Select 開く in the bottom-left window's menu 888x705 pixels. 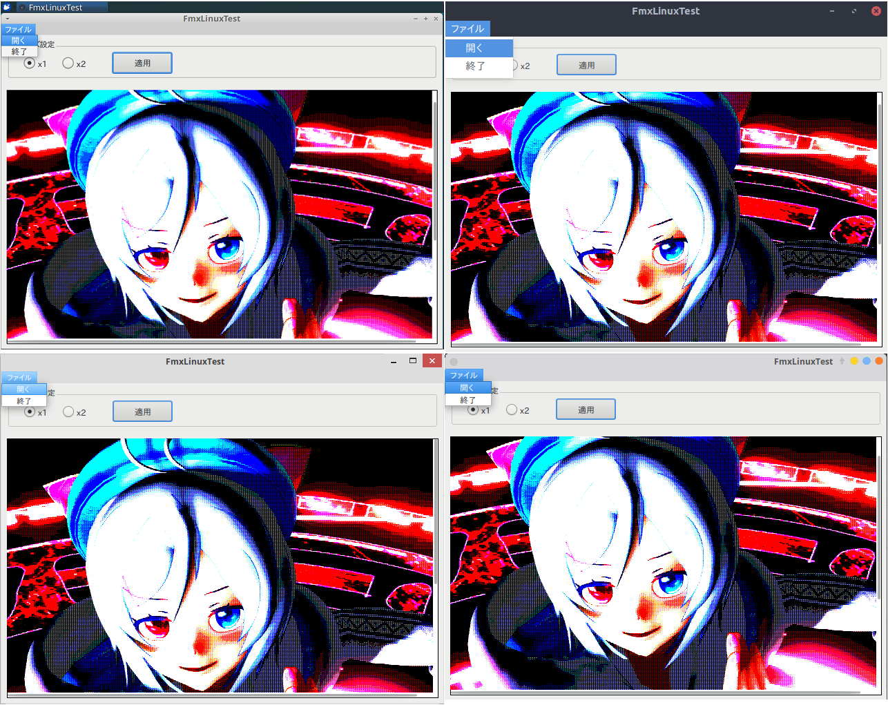pos(23,389)
